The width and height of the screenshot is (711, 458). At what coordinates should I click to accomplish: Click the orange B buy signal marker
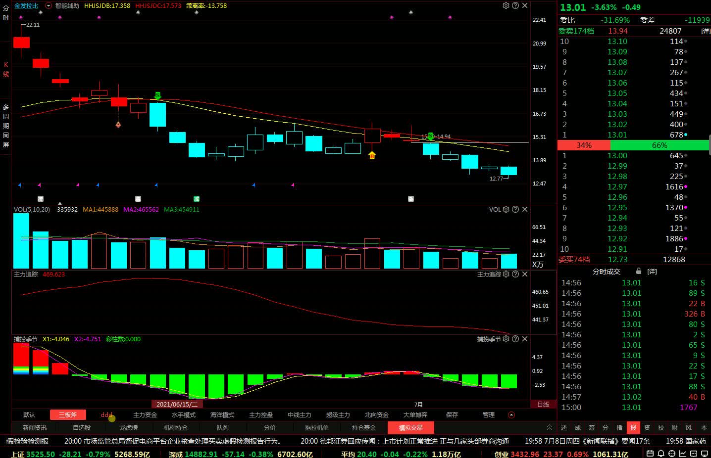pyautogui.click(x=372, y=155)
